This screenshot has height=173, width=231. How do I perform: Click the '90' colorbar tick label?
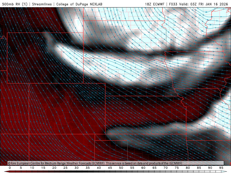210,168
